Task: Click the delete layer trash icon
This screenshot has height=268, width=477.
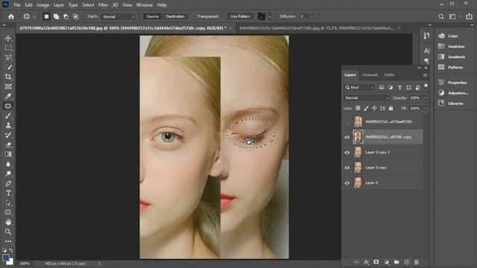Action: tap(417, 262)
